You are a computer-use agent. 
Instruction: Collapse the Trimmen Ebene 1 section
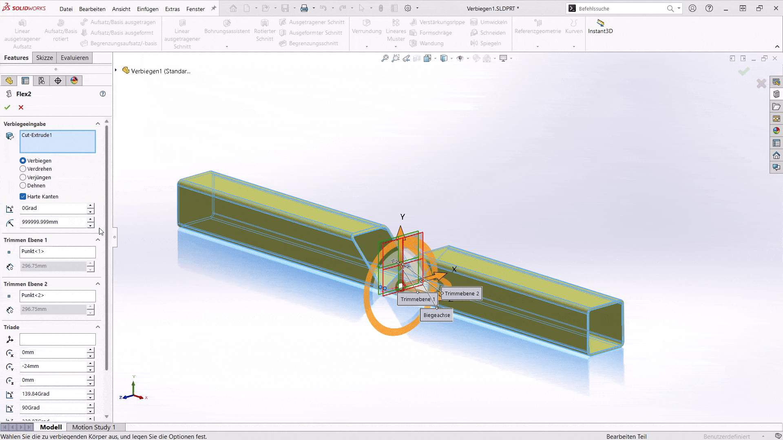[x=97, y=240]
